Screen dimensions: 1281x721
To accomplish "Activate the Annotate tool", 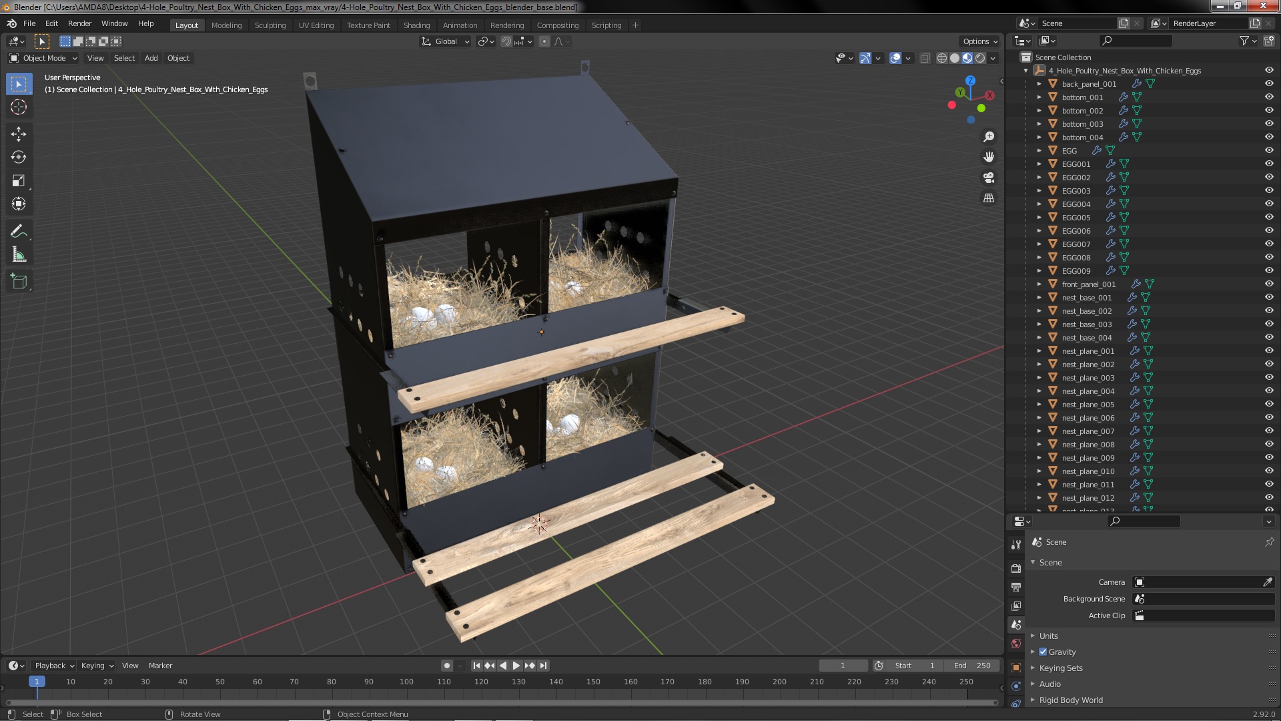I will pos(19,232).
